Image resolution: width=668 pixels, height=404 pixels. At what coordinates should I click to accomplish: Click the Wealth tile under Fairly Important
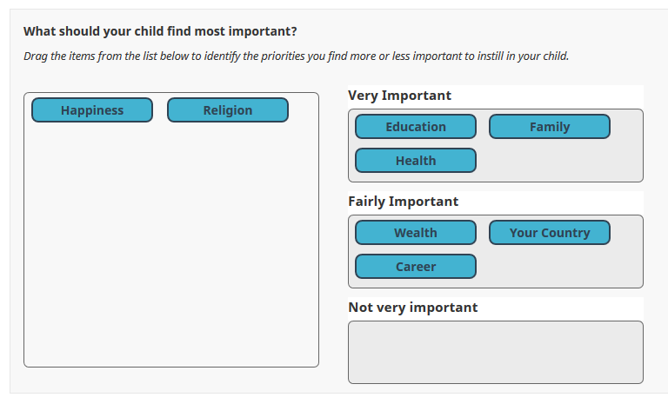[416, 233]
